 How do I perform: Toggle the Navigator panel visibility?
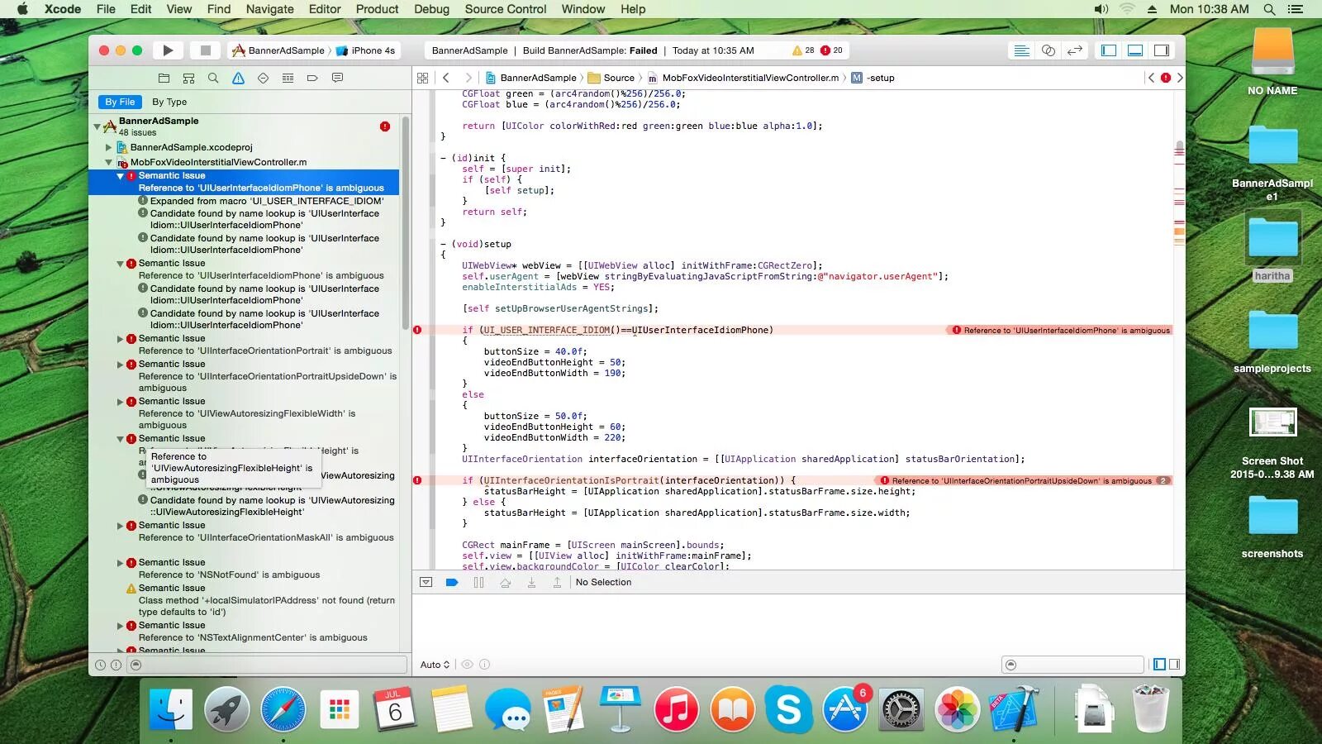pyautogui.click(x=1109, y=50)
